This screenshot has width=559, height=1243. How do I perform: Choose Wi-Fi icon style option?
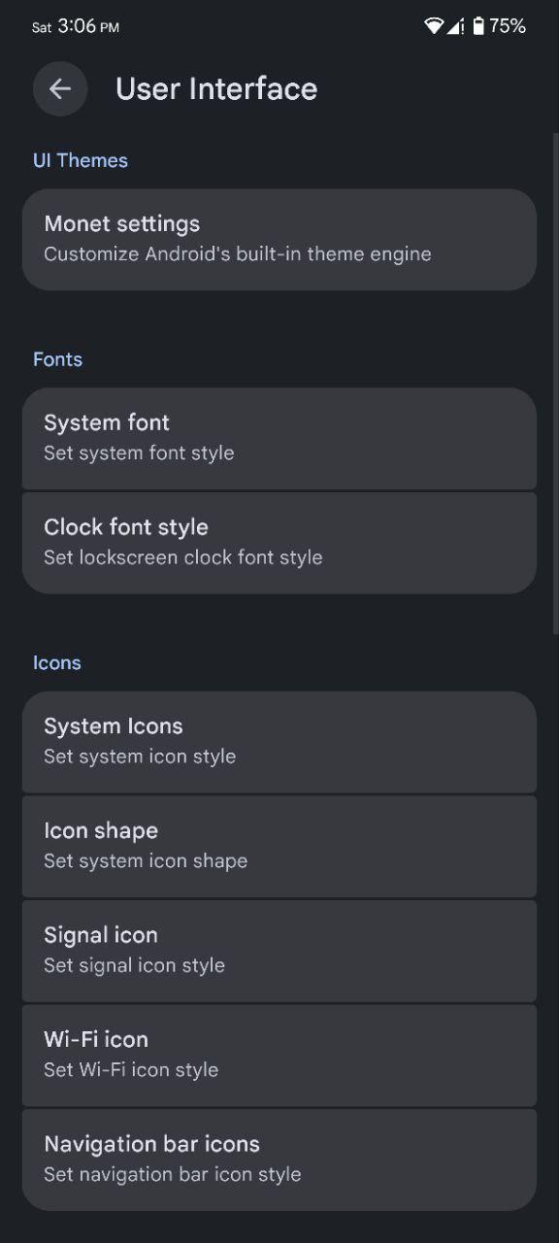click(279, 1055)
